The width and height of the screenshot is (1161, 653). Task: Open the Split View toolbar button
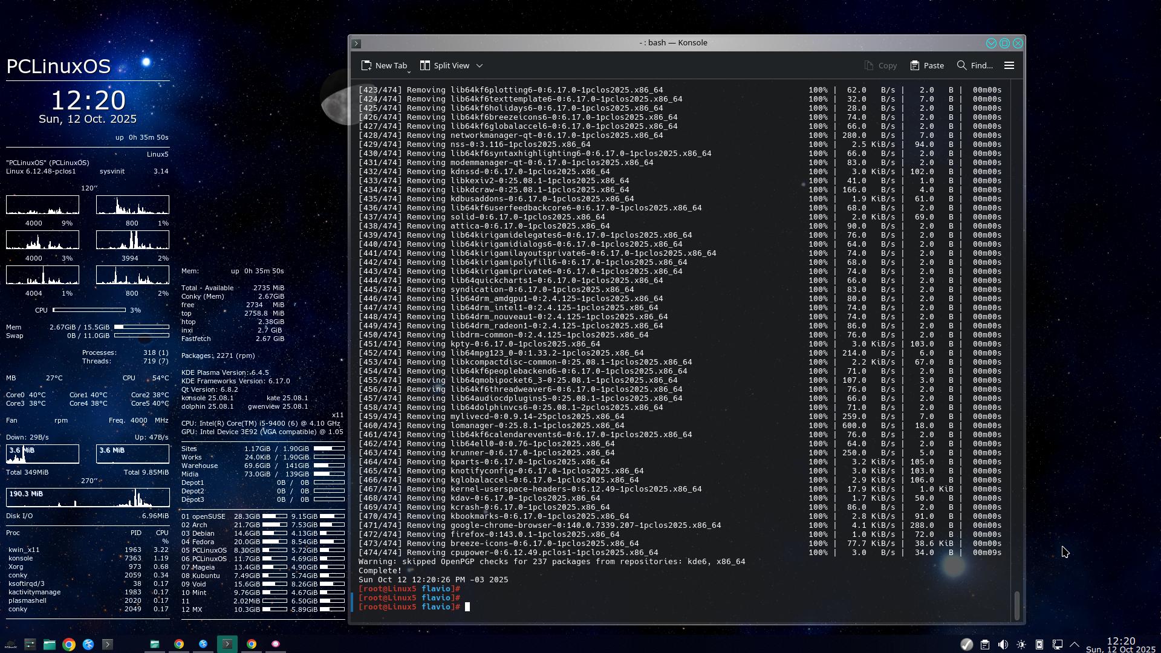pyautogui.click(x=445, y=65)
